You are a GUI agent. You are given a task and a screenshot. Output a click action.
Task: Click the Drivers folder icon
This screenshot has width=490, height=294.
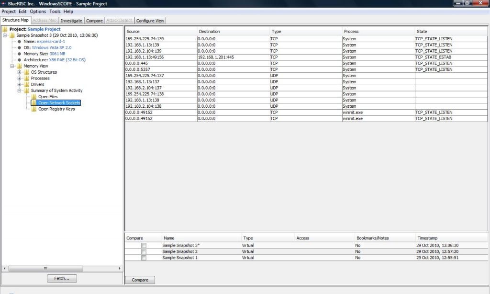coord(27,84)
